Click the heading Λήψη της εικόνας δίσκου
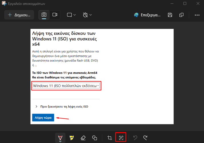 [65, 39]
